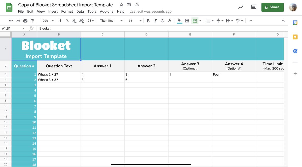The width and height of the screenshot is (302, 167).
Task: Select the cell "What's 3 + 3?"
Action: [x=59, y=80]
